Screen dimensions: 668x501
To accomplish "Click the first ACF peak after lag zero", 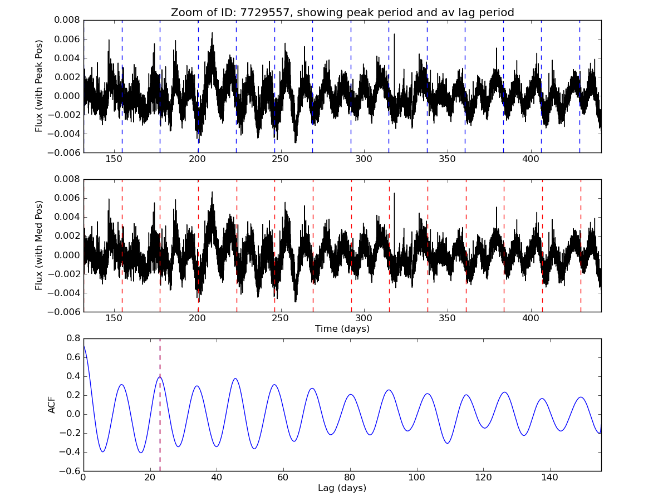I will [121, 385].
